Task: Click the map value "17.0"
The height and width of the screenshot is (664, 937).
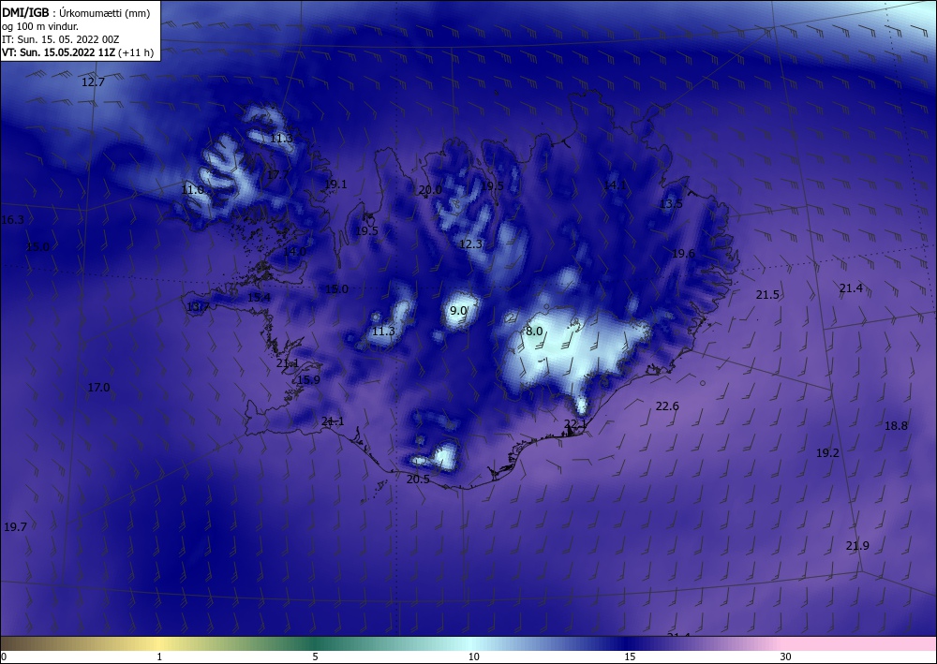Action: click(x=98, y=388)
